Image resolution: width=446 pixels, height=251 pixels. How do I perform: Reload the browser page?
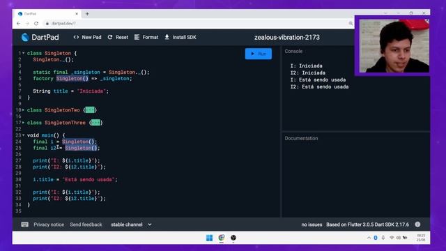pyautogui.click(x=36, y=23)
